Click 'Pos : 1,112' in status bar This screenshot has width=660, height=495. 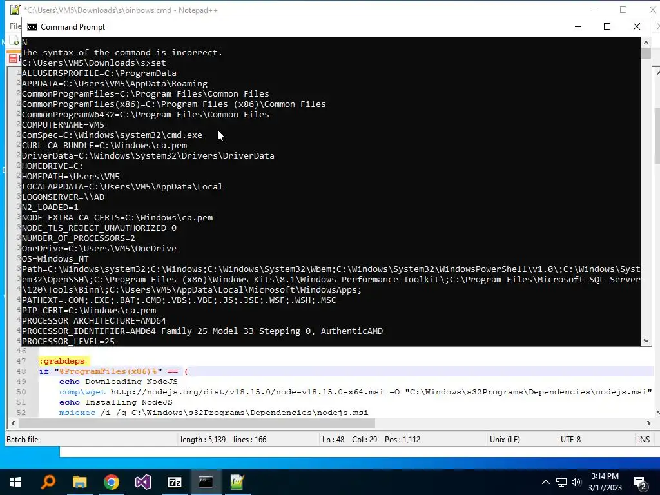pyautogui.click(x=402, y=440)
